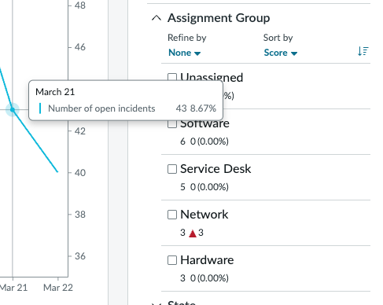Click 'Number of open incidents' in tooltip
The width and height of the screenshot is (383, 305).
(x=101, y=108)
